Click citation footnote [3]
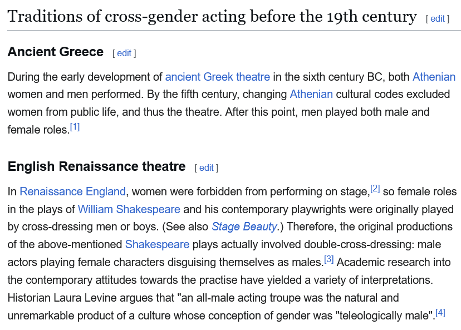The height and width of the screenshot is (330, 461). [328, 259]
